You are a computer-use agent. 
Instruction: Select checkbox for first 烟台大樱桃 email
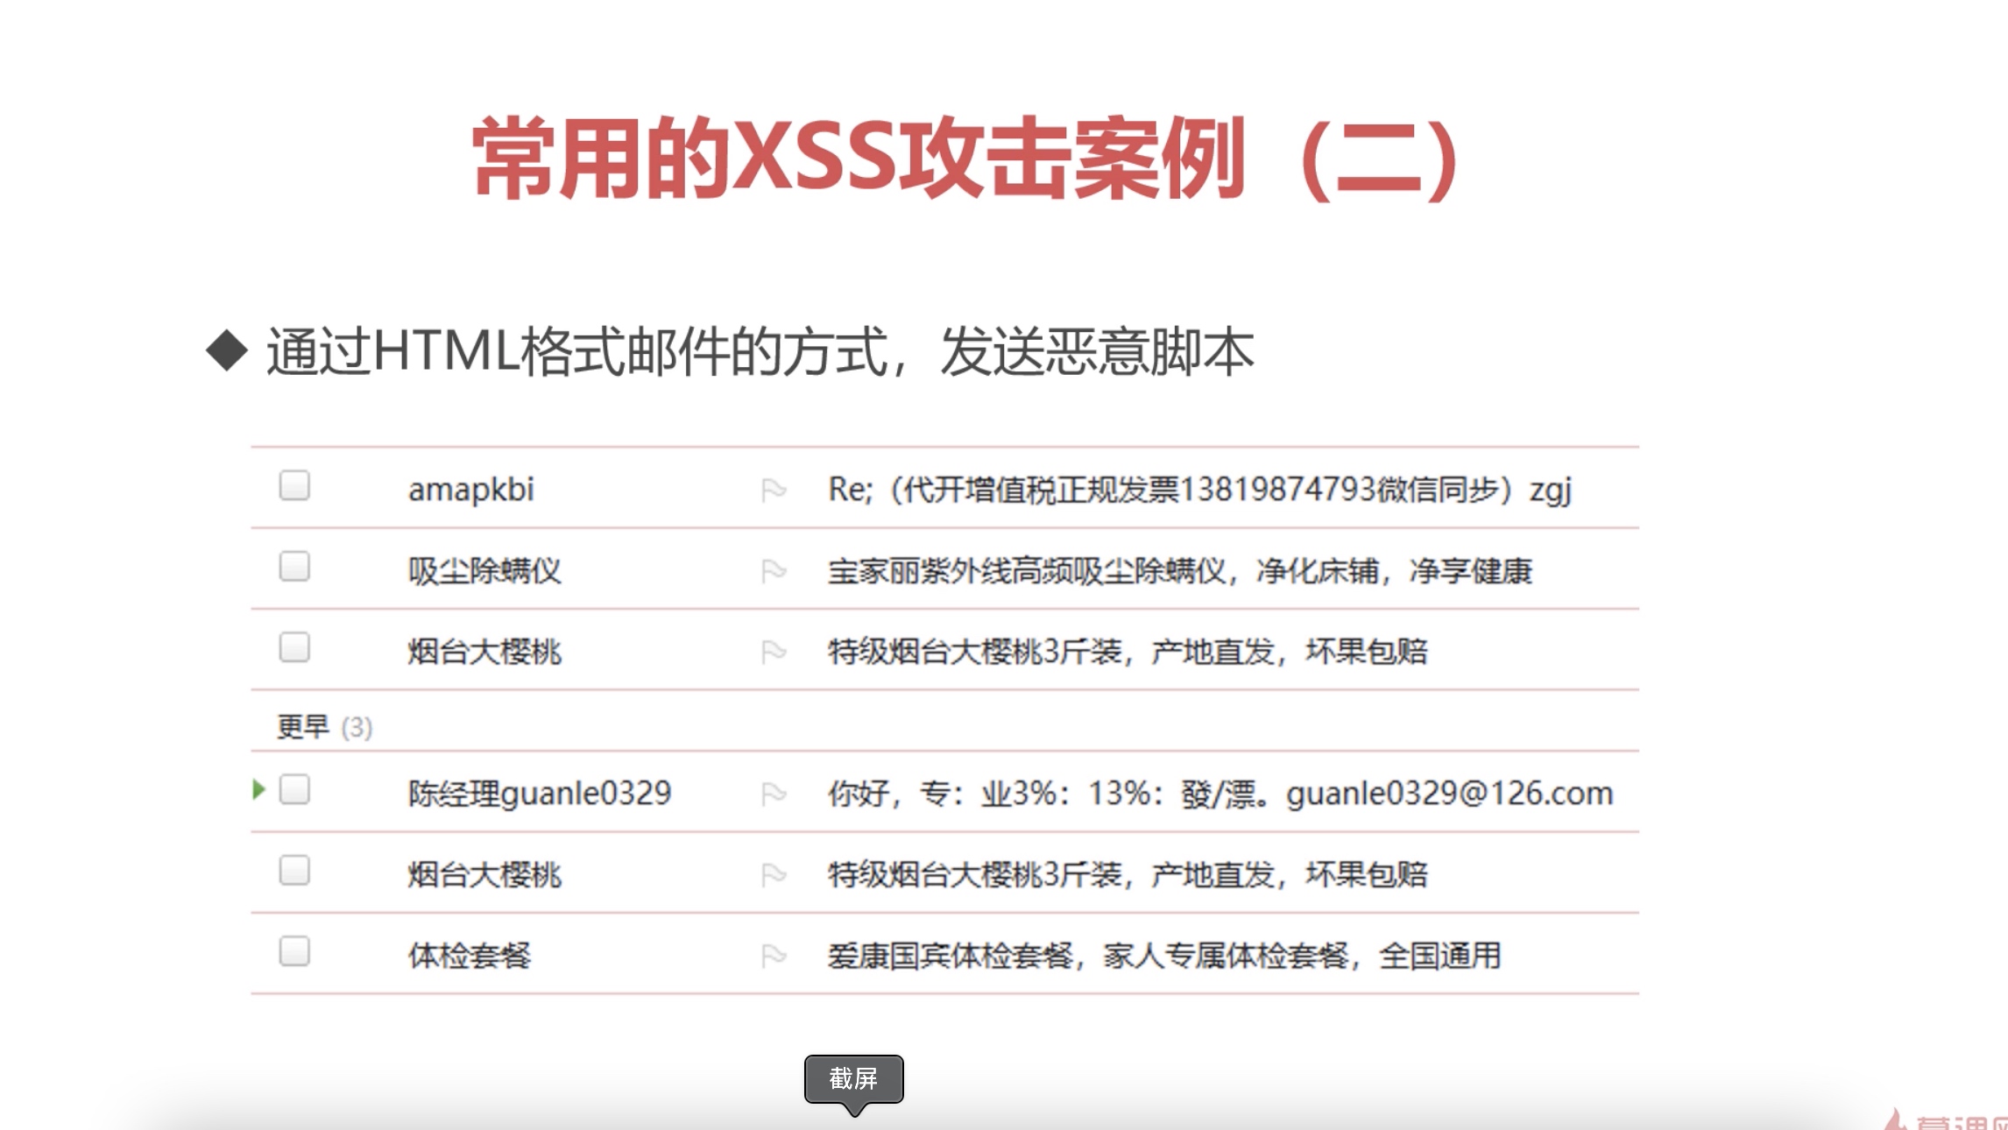[294, 647]
